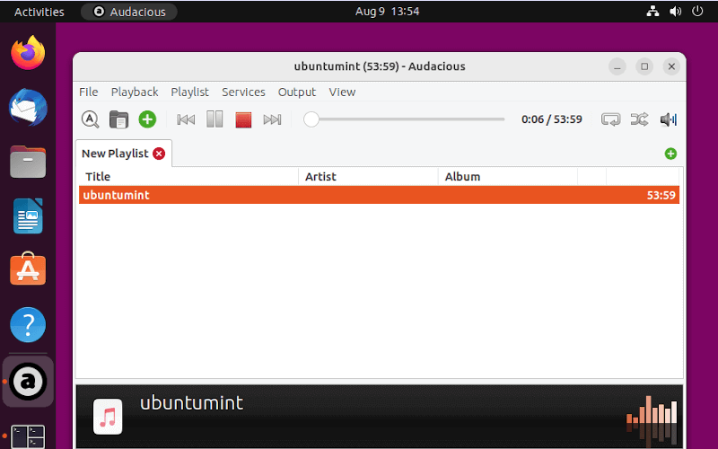This screenshot has width=718, height=449.
Task: Click the Audacious dock icon
Action: (28, 381)
